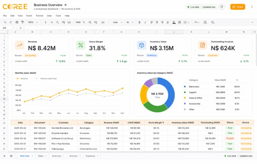The image size is (257, 164).
Task: Click the Inventory Value cube icon
Action: (142, 45)
